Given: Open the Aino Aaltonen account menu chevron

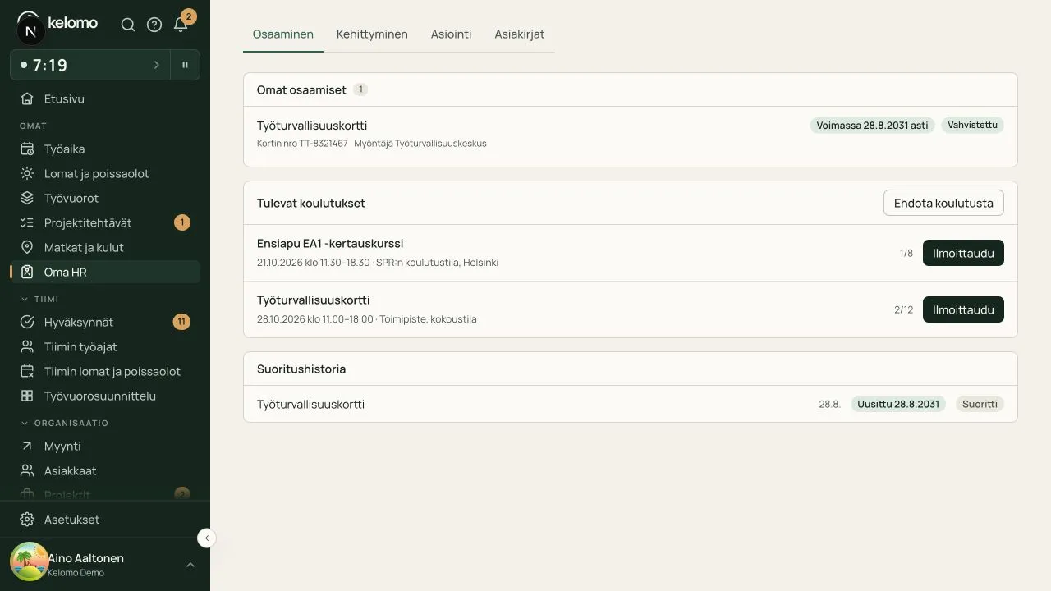Looking at the screenshot, I should [x=190, y=565].
